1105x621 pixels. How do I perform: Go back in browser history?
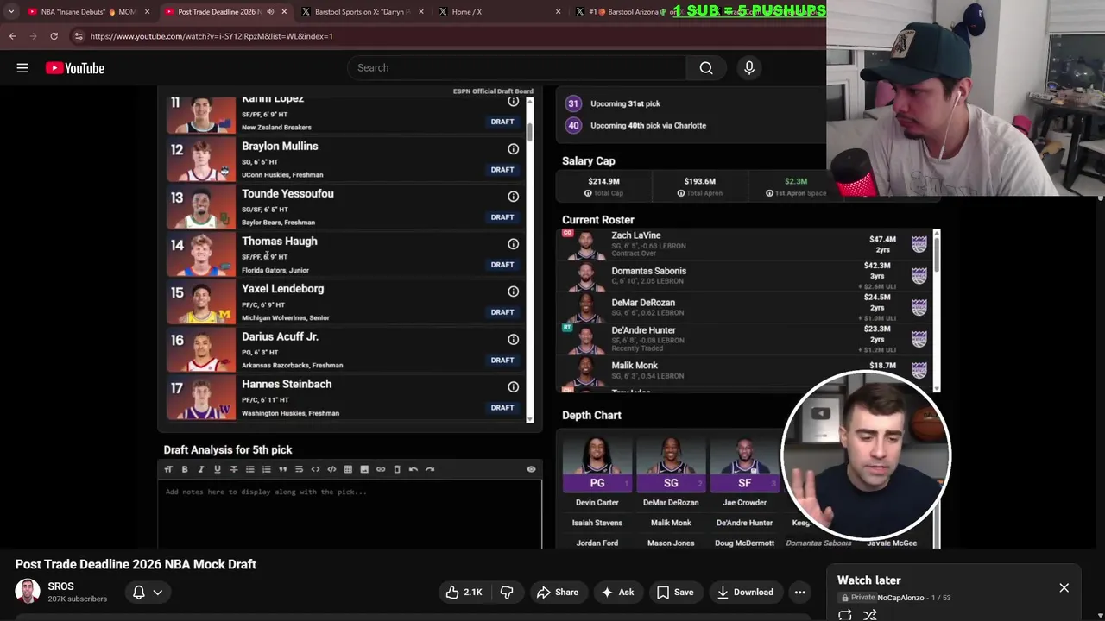(x=13, y=36)
